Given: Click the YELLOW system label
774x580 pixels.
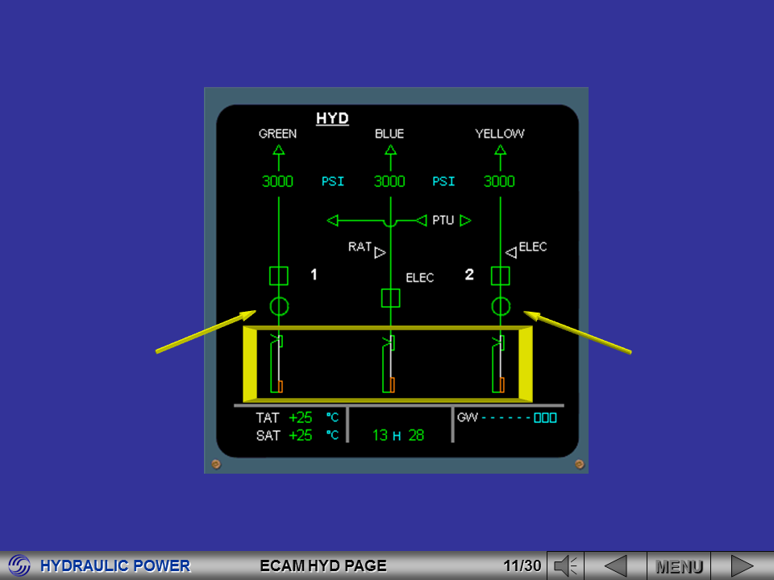Looking at the screenshot, I should 501,134.
